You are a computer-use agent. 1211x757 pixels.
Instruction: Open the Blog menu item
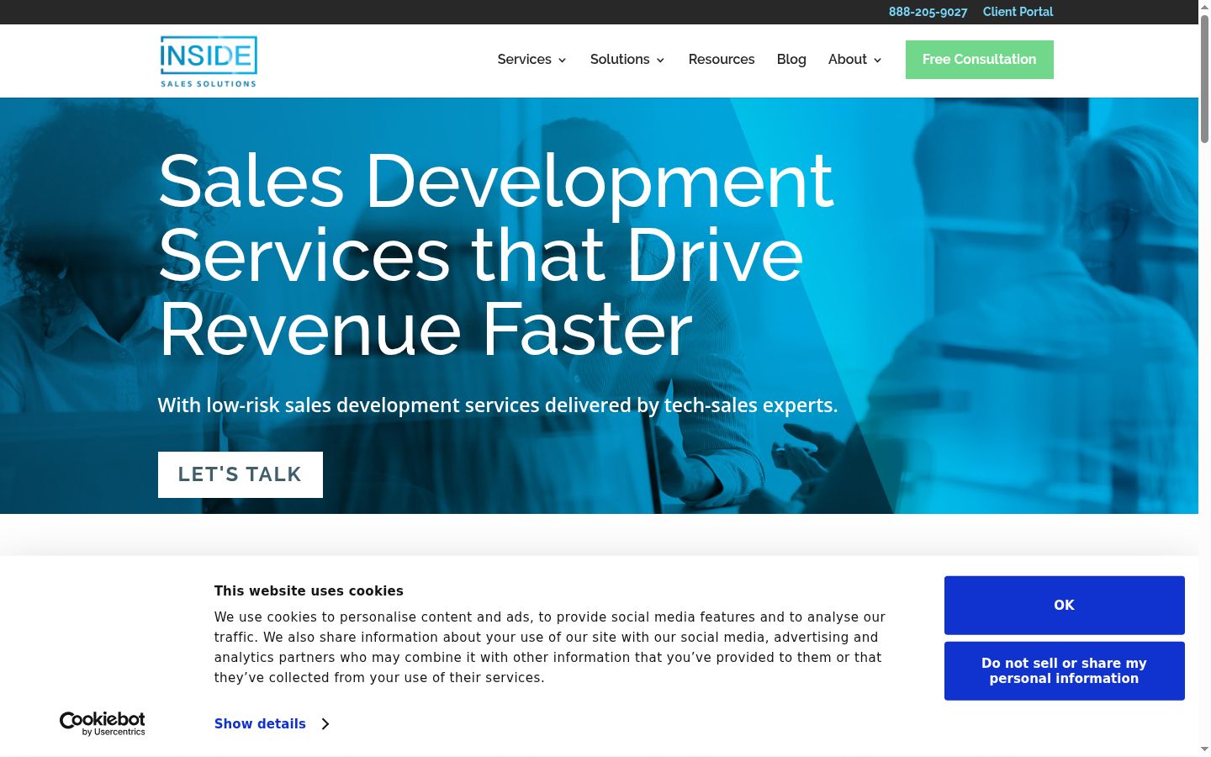coord(791,60)
